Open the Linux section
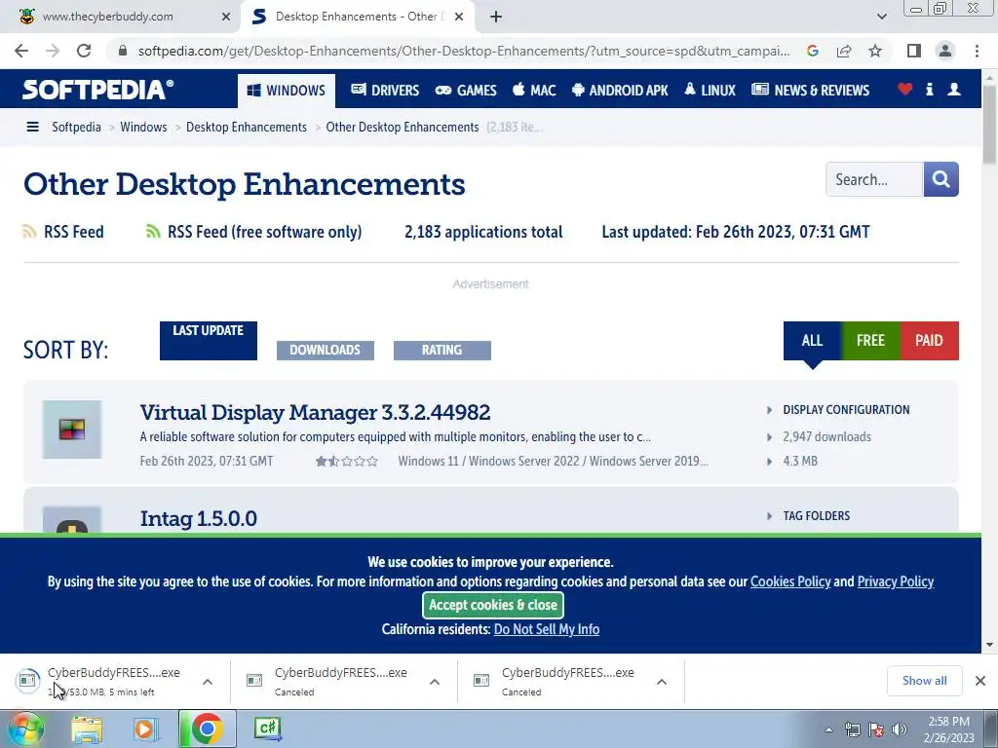 tap(710, 91)
